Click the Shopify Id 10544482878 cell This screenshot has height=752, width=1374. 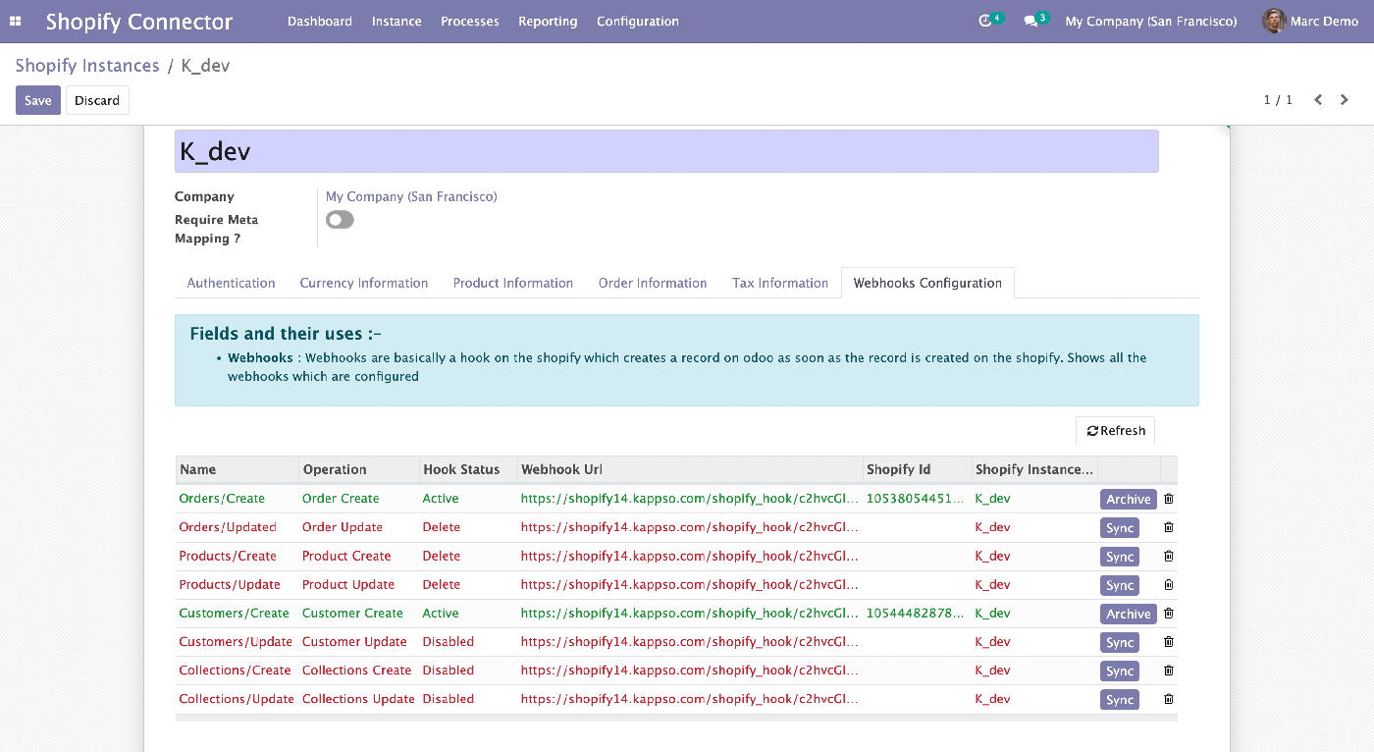(916, 613)
